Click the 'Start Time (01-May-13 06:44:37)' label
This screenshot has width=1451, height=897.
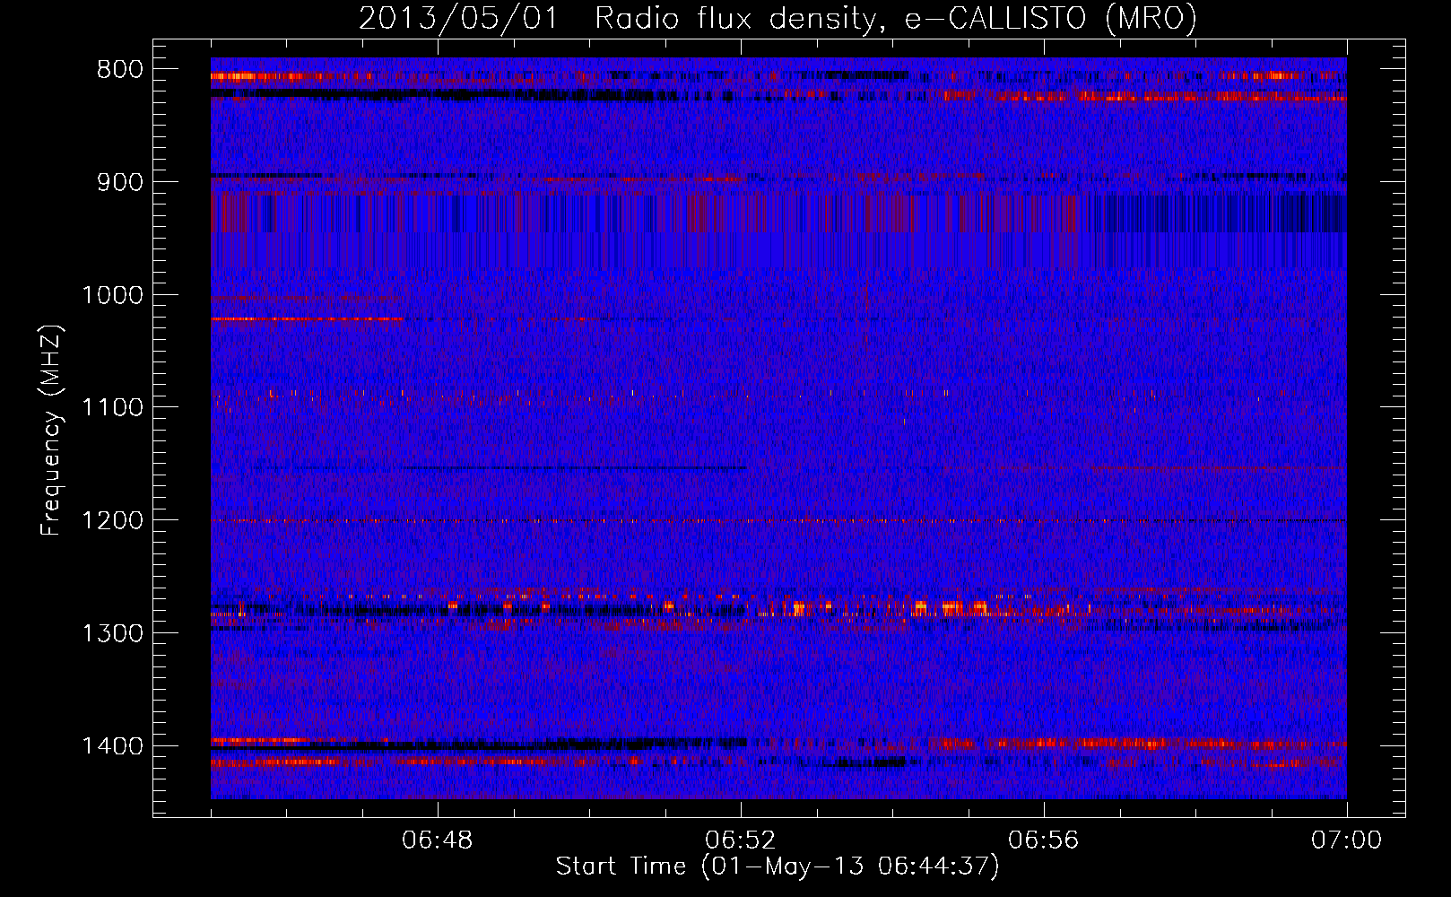pyautogui.click(x=778, y=867)
